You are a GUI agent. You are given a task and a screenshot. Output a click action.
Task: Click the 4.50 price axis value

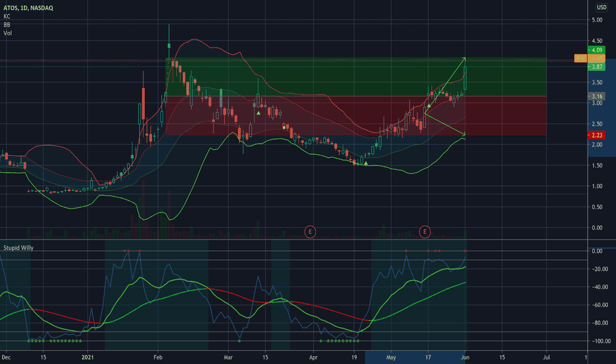point(597,41)
